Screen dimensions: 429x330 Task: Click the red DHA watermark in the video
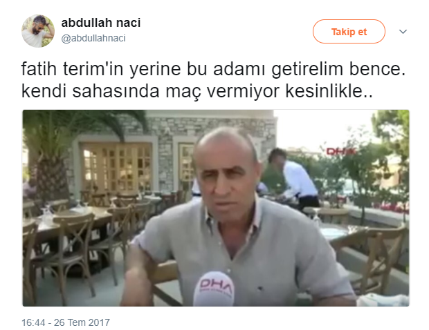(x=340, y=151)
